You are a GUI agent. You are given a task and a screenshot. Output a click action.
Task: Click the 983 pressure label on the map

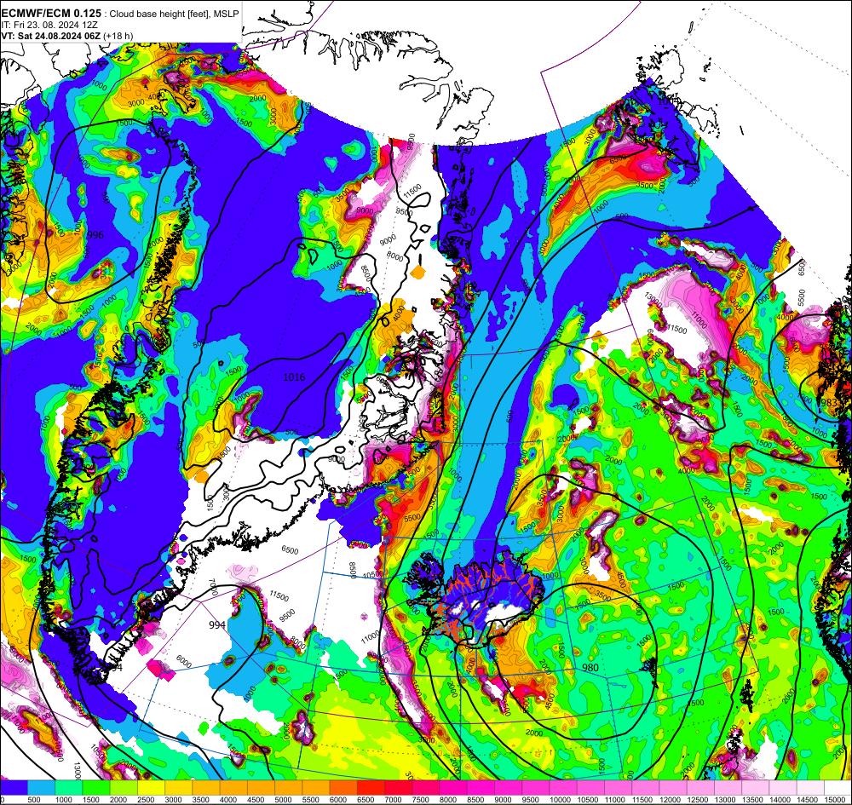(829, 402)
